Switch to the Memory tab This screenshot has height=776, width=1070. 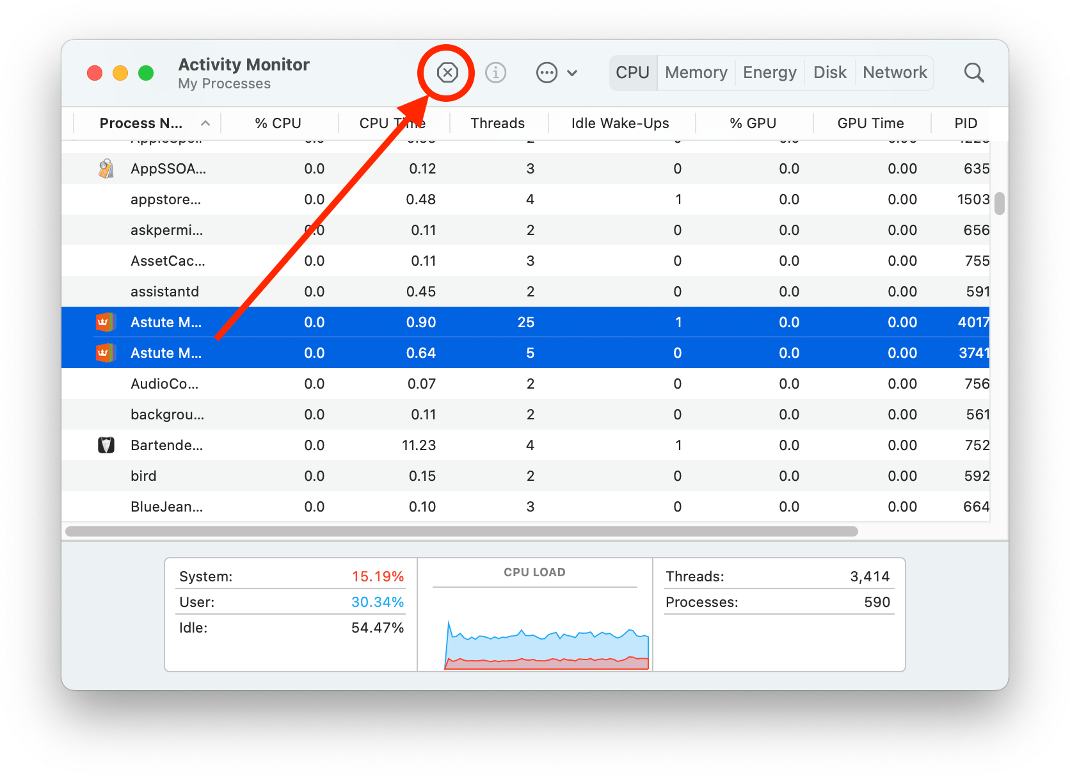point(696,73)
